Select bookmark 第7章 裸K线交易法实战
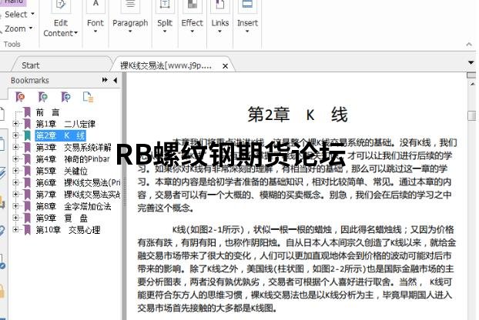Screen dimensions: 479x320 79,195
